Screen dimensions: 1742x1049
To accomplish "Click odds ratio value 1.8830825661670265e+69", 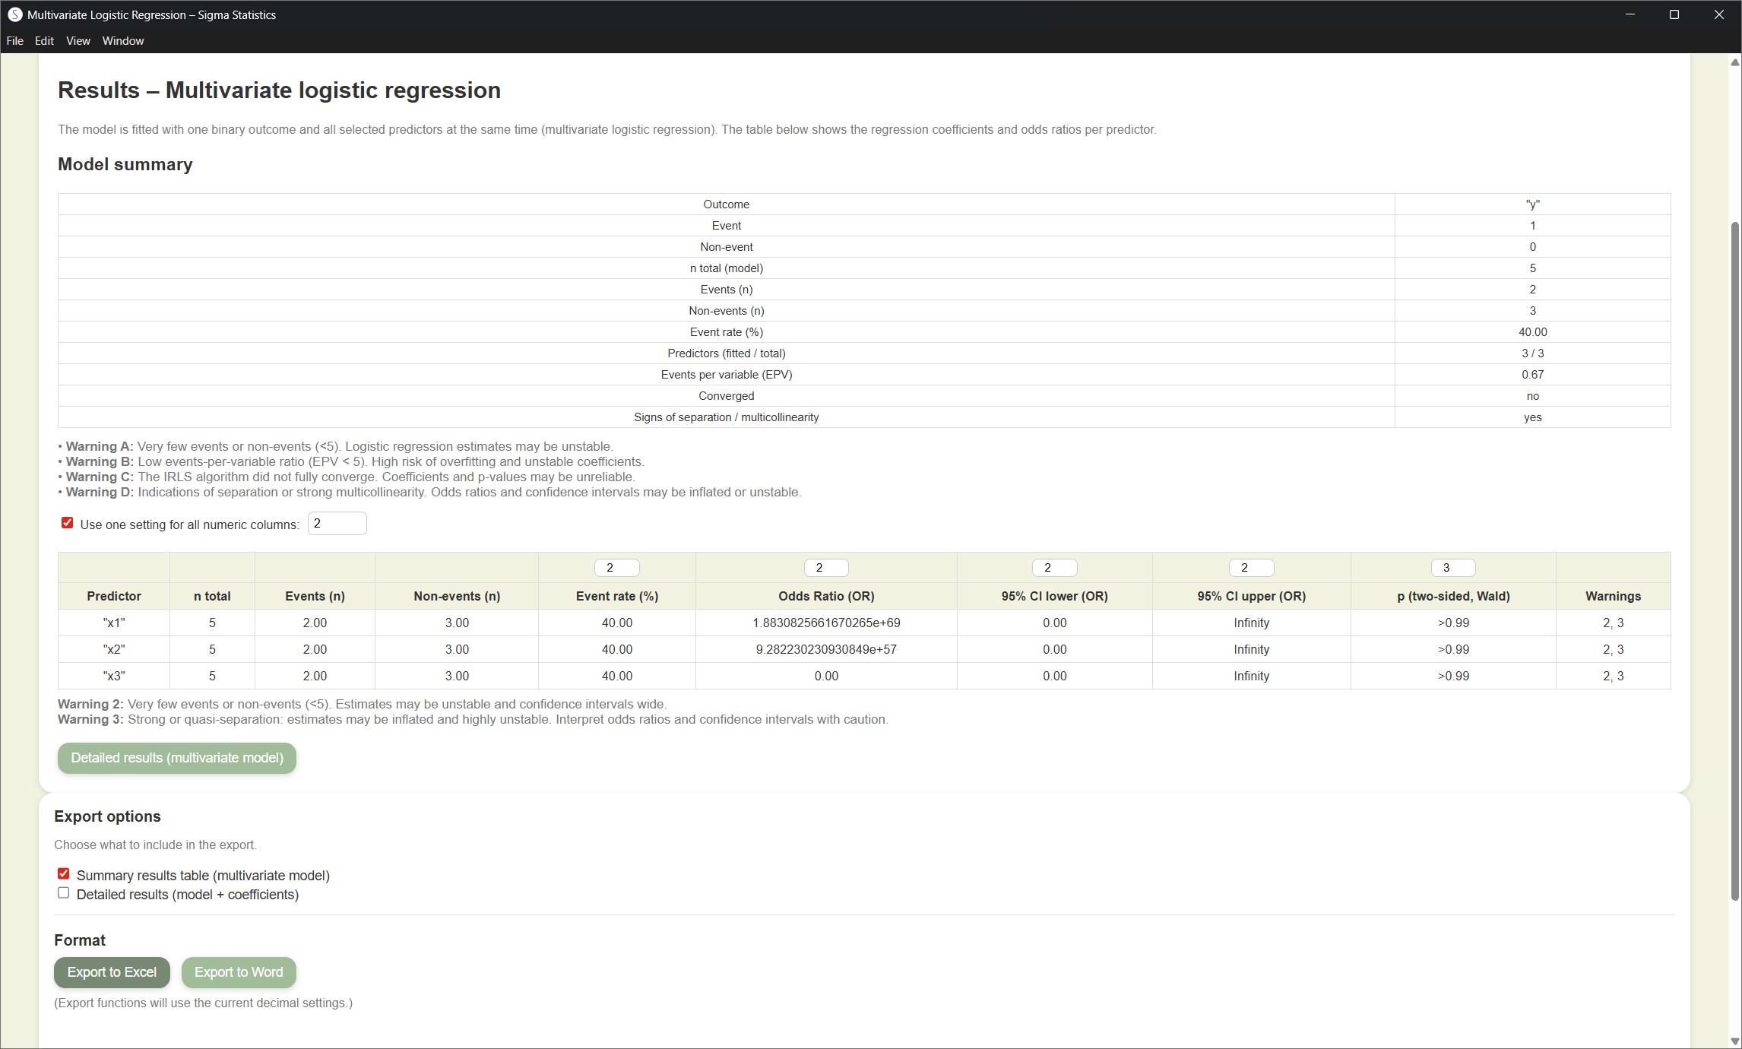I will click(826, 623).
